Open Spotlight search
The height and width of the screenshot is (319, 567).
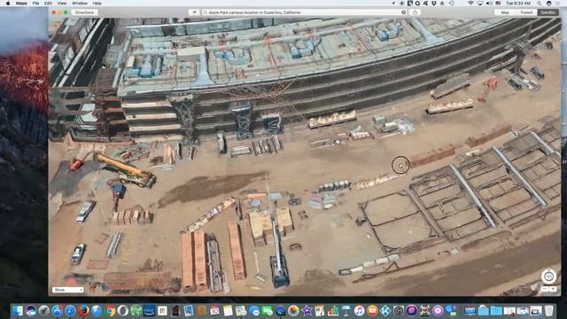(x=540, y=4)
